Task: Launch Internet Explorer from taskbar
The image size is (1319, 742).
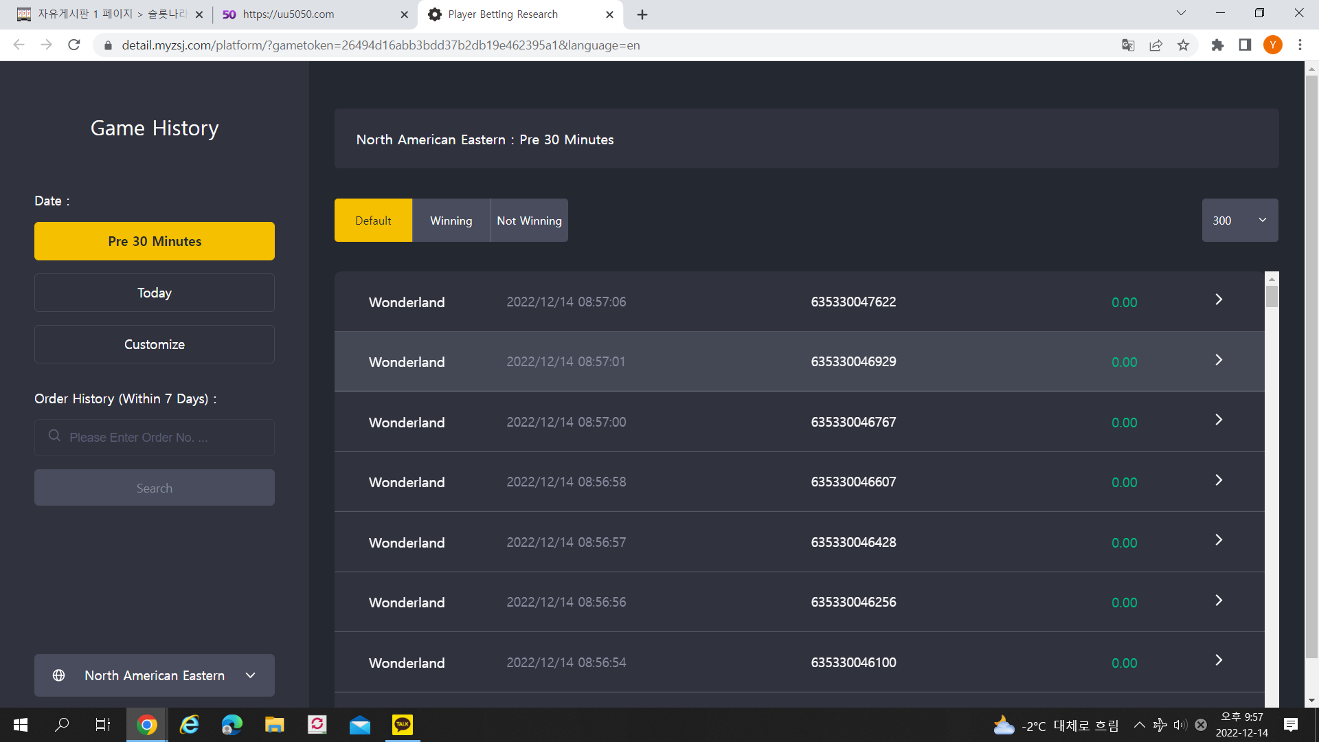Action: [189, 725]
